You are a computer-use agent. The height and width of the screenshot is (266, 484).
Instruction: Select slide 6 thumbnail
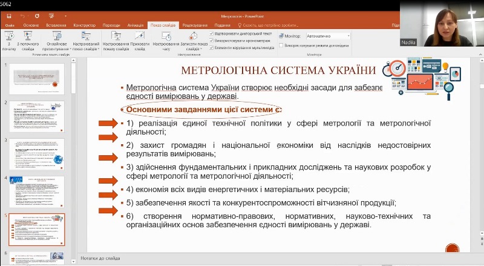[x=37, y=258]
